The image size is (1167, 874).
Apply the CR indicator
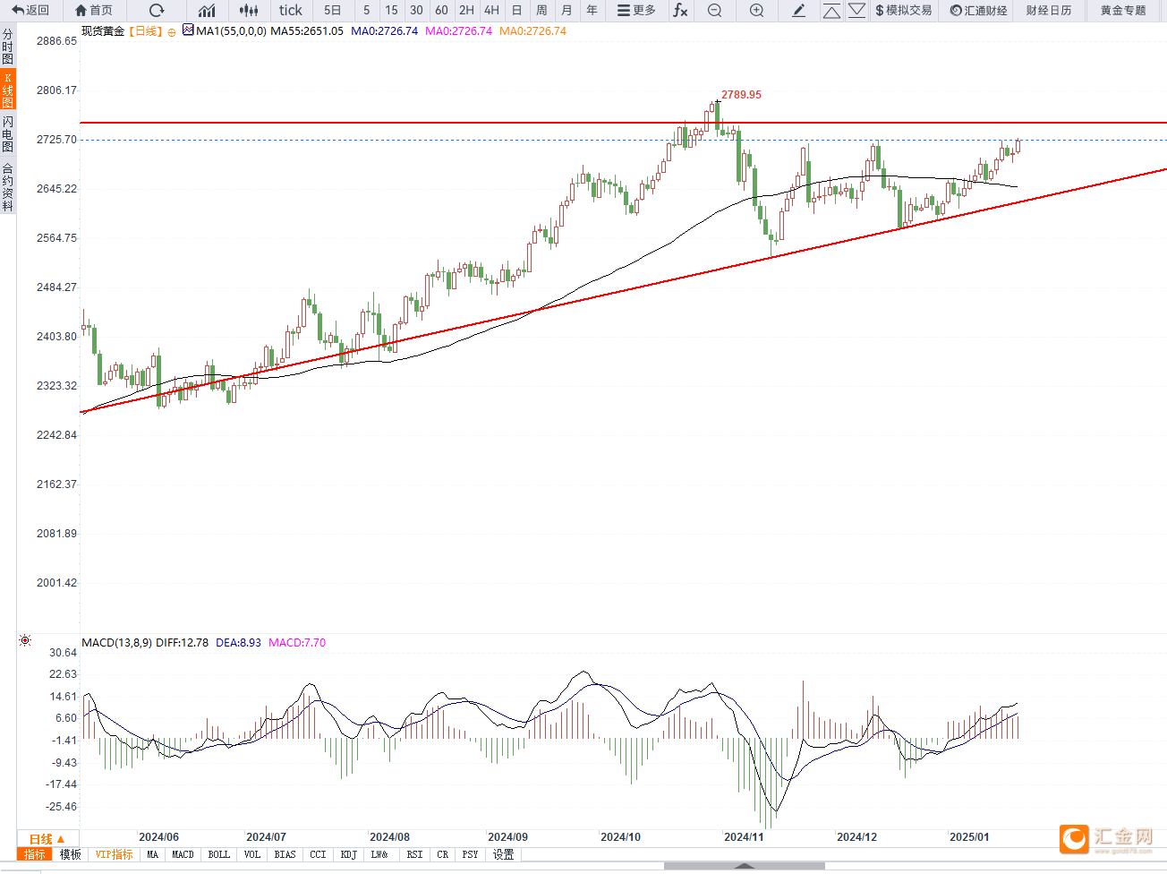pos(443,854)
